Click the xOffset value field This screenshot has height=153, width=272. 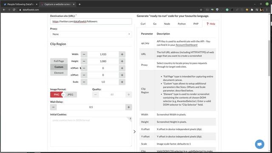[x=103, y=68]
